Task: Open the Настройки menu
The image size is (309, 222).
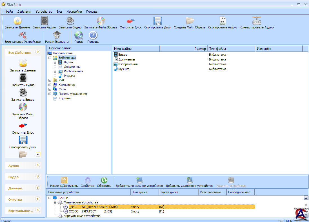Action: tap(74, 12)
